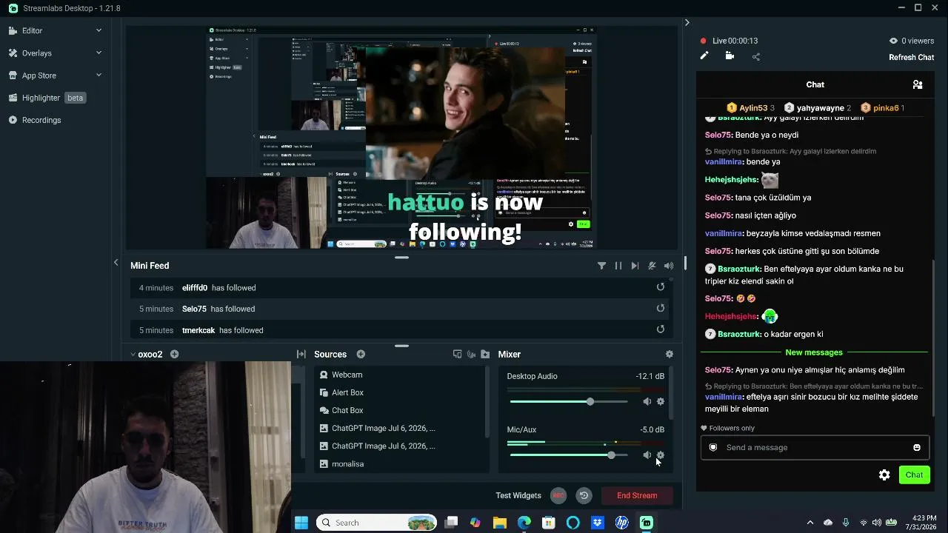Replay the tmerkcak follow alert
The width and height of the screenshot is (948, 533).
661,329
